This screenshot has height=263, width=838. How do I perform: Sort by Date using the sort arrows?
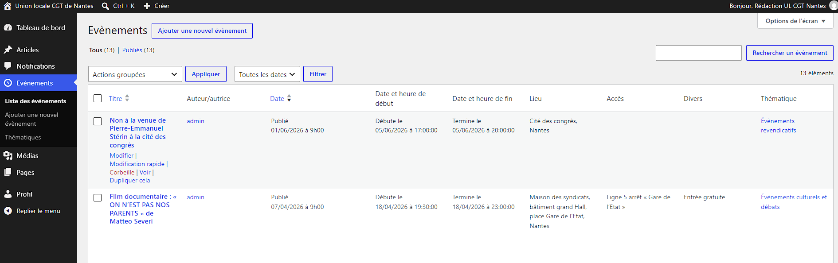pyautogui.click(x=289, y=98)
